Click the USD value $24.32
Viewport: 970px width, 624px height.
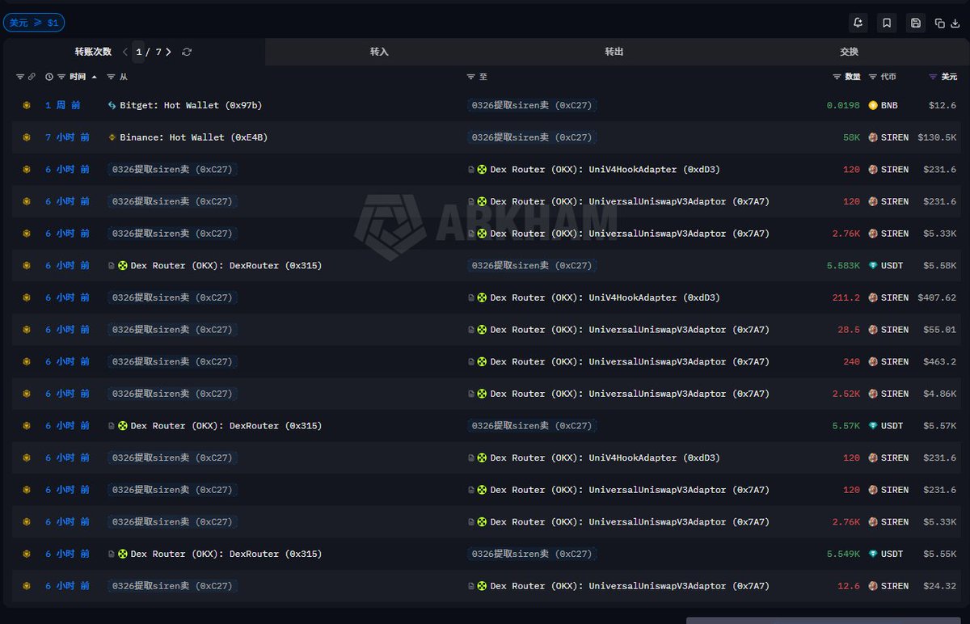(940, 586)
